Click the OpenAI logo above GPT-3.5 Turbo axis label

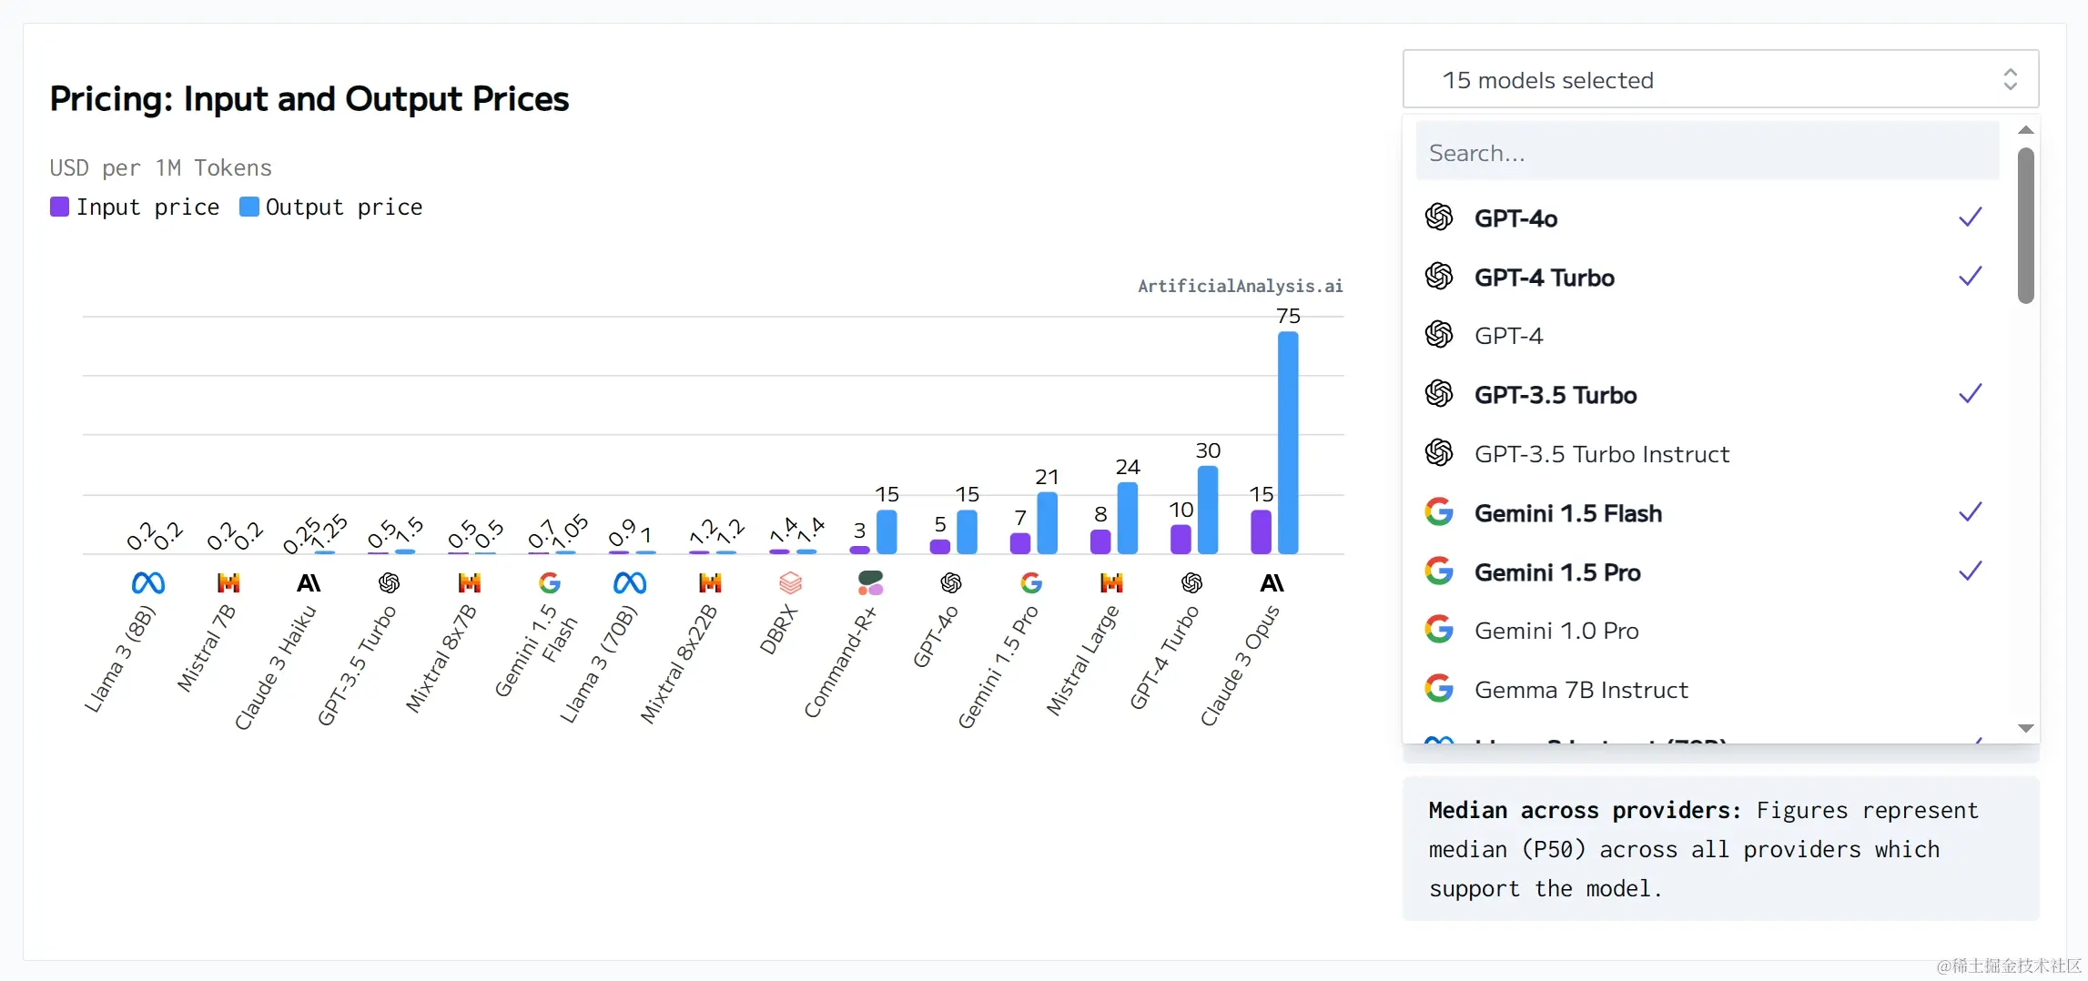pos(390,582)
